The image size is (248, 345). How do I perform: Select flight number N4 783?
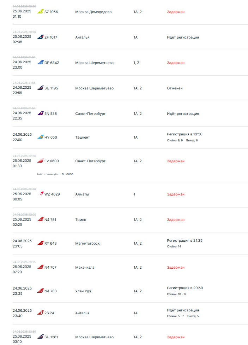click(50, 291)
